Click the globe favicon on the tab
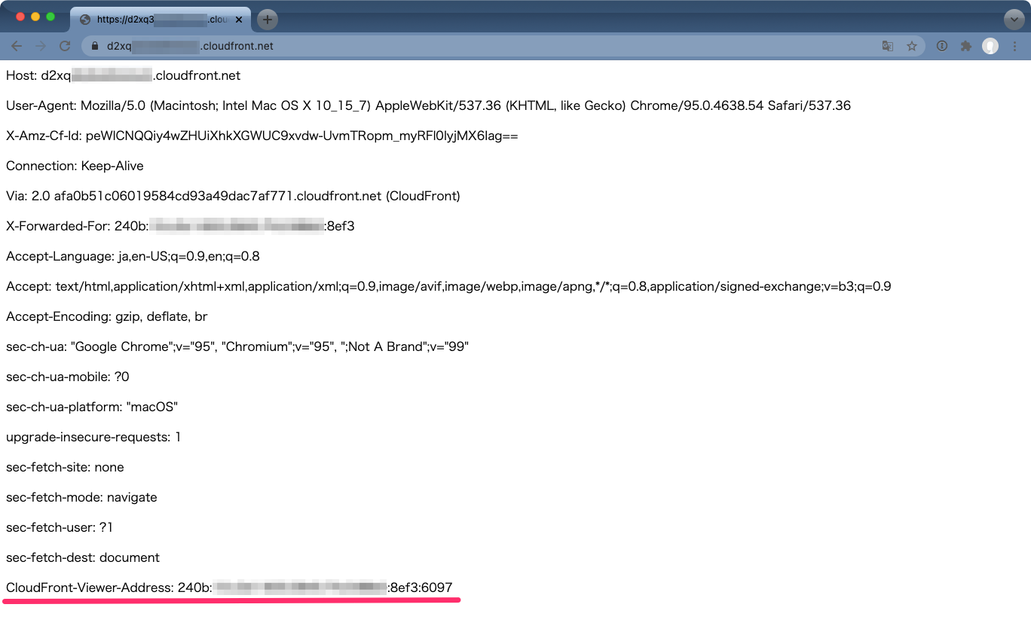The width and height of the screenshot is (1031, 644). (85, 20)
